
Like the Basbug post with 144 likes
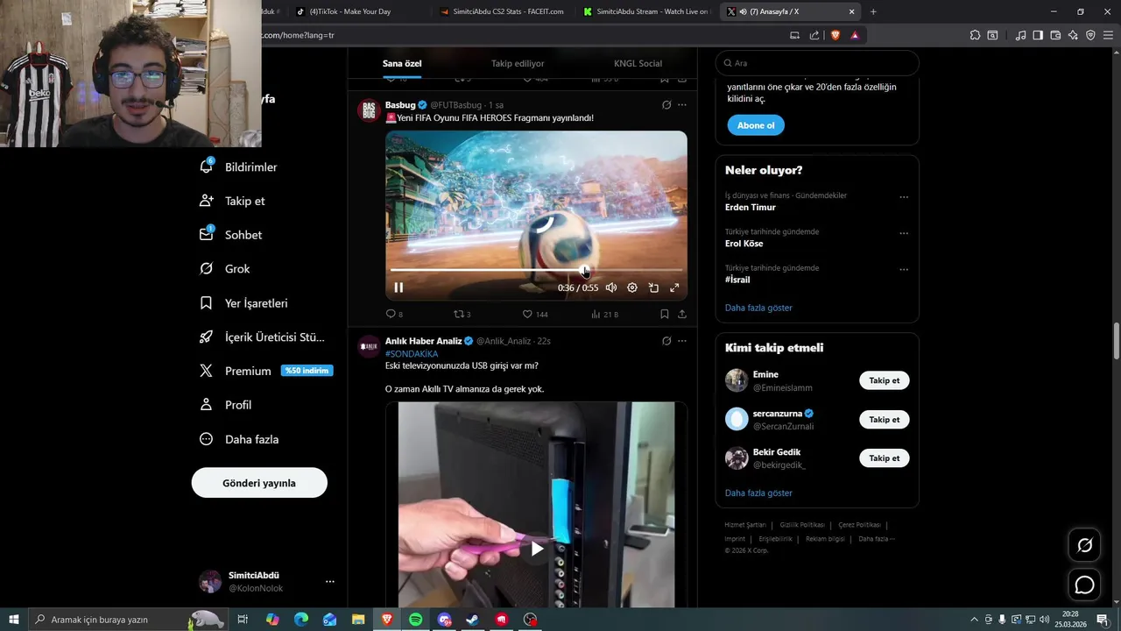tap(534, 314)
